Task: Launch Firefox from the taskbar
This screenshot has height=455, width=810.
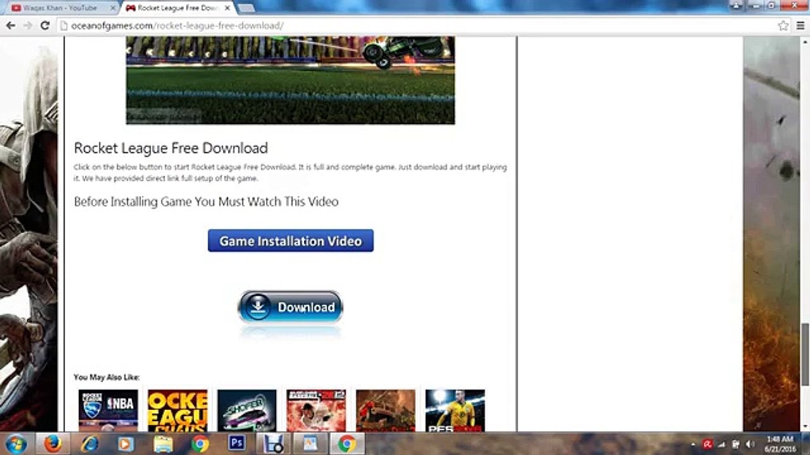Action: 53,444
